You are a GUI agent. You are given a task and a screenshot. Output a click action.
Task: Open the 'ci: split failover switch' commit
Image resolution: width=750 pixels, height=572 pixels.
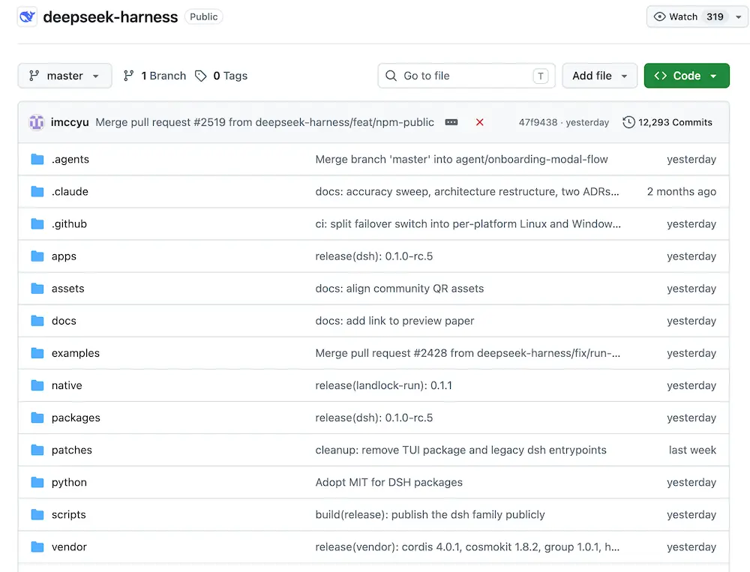[x=468, y=224]
